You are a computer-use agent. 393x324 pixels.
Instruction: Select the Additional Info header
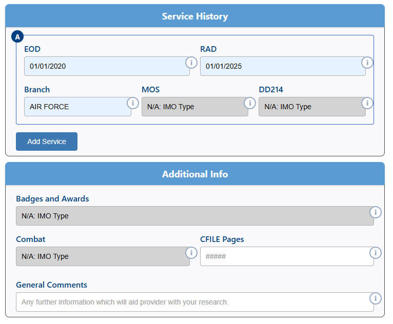pos(195,174)
